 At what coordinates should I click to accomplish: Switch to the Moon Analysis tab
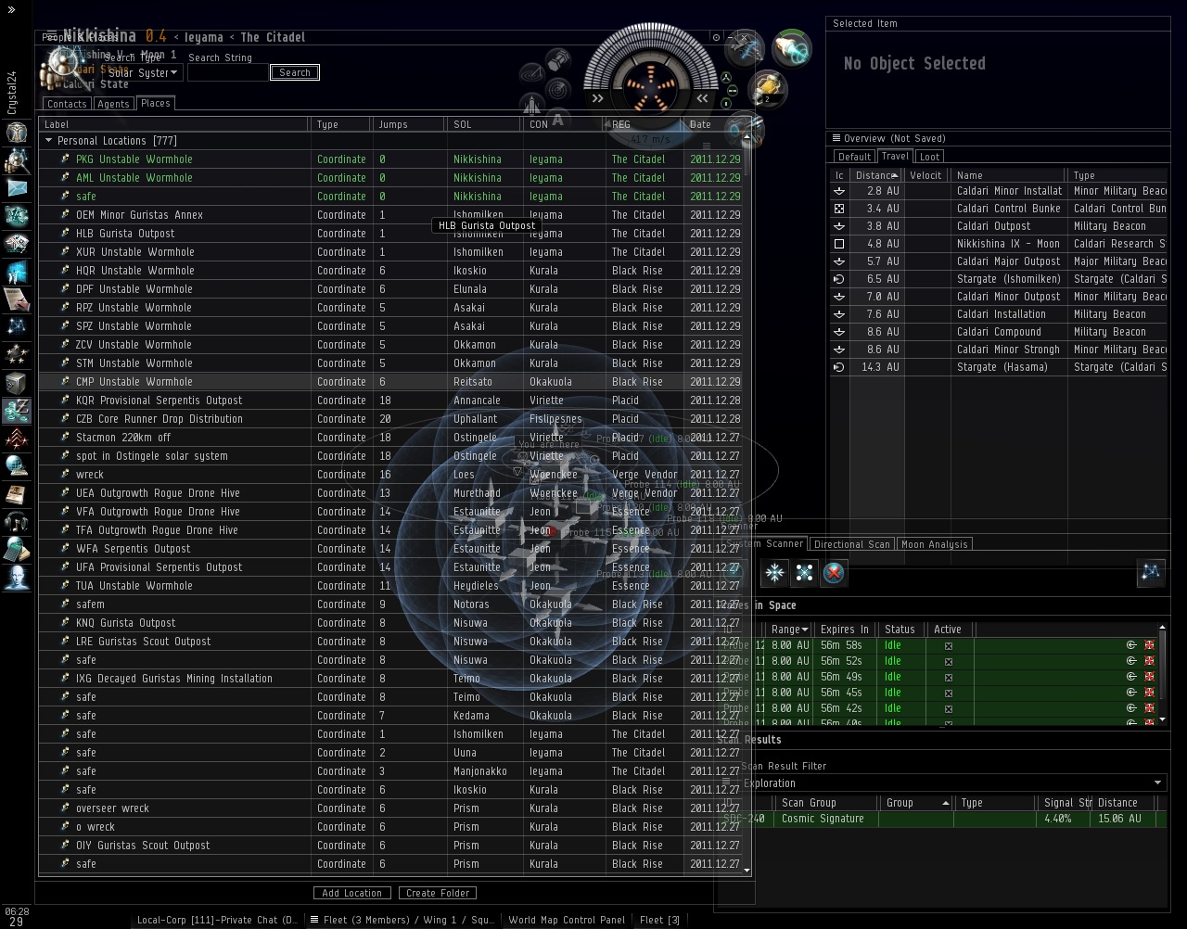[x=935, y=544]
